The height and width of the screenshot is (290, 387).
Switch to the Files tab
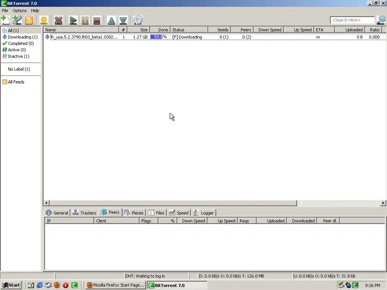point(156,213)
